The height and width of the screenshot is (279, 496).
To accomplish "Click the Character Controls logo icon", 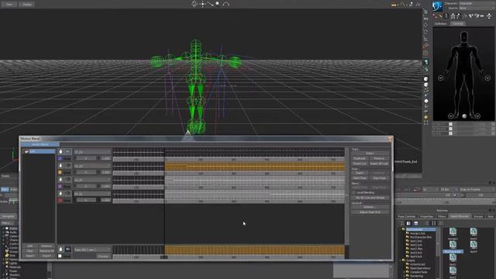I will click(437, 6).
